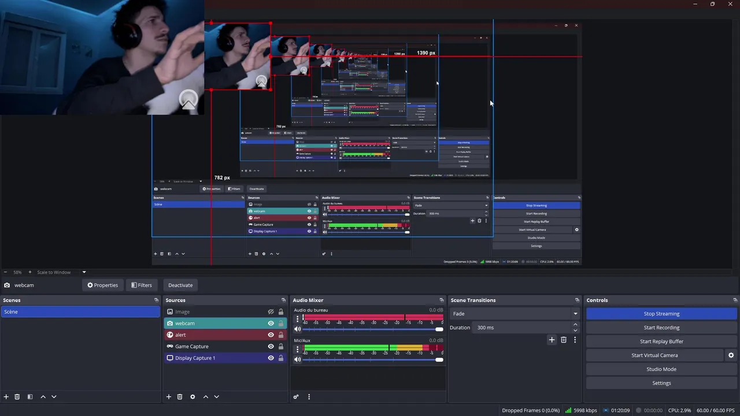Toggle lock on the Image source

pyautogui.click(x=281, y=312)
